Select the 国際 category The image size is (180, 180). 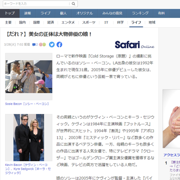pyautogui.click(x=36, y=23)
